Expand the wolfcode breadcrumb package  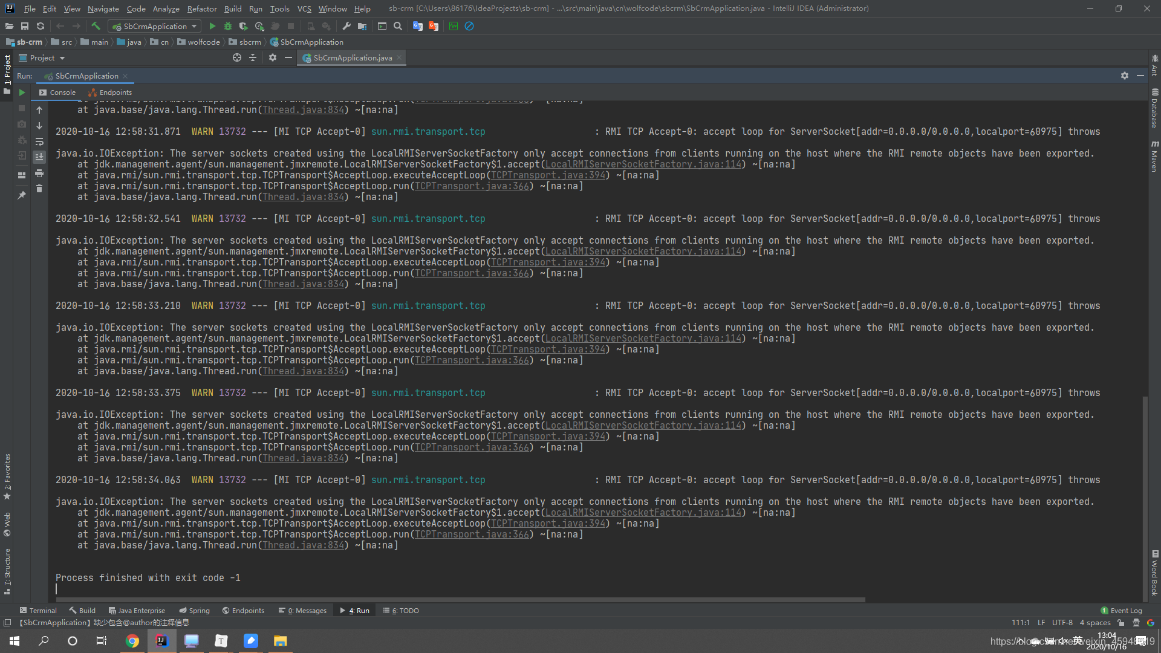pos(203,42)
